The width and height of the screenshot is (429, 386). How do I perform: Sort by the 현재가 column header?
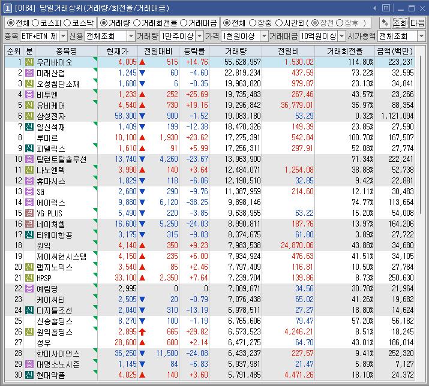pos(118,51)
